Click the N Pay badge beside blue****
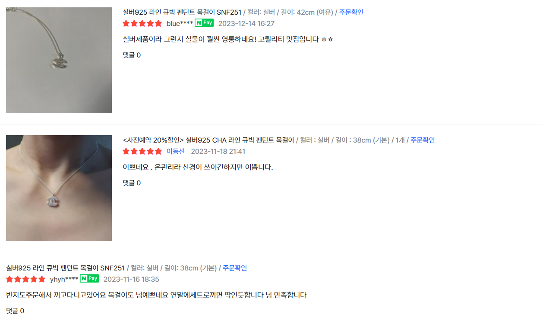This screenshot has height=321, width=543. tap(204, 23)
